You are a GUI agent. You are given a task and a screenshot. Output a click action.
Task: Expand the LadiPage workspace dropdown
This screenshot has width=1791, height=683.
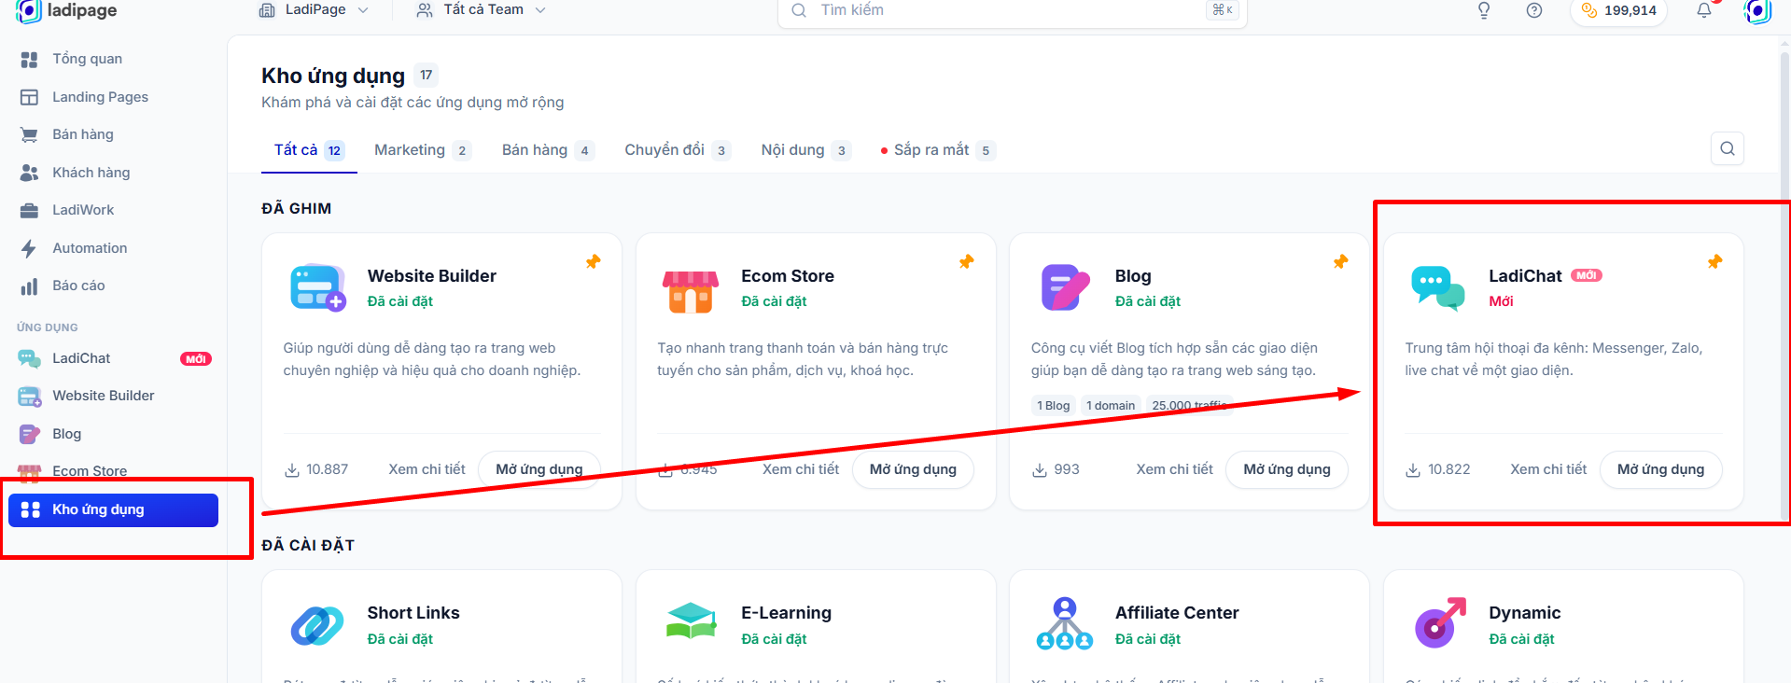[x=314, y=10]
